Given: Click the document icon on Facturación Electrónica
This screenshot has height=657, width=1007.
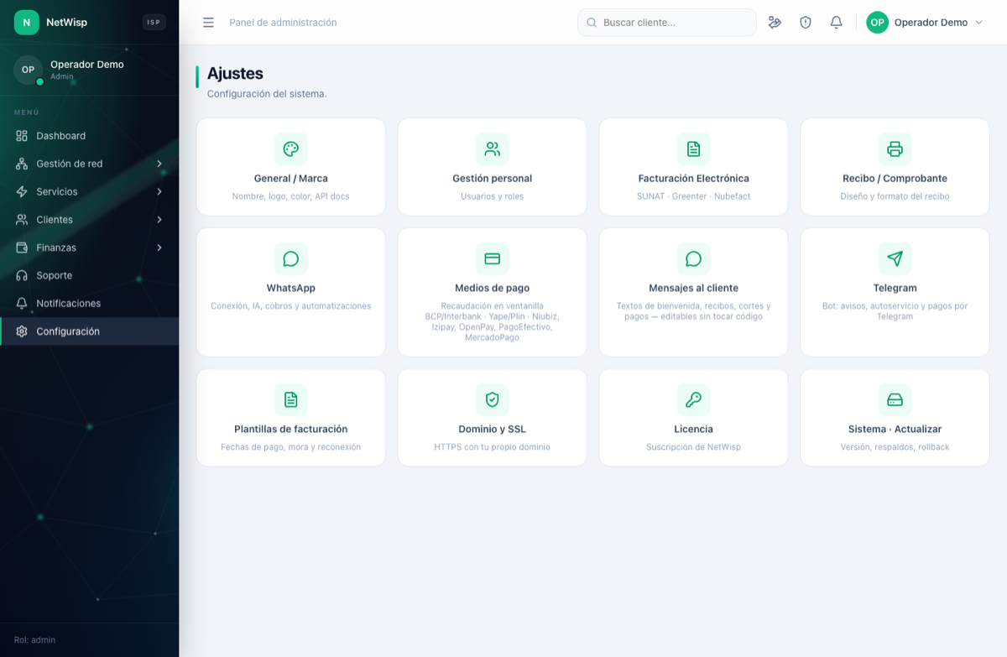Looking at the screenshot, I should (694, 149).
